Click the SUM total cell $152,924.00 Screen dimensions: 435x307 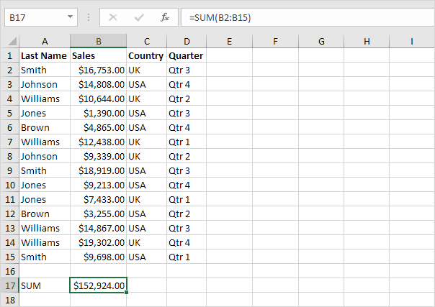tap(99, 285)
